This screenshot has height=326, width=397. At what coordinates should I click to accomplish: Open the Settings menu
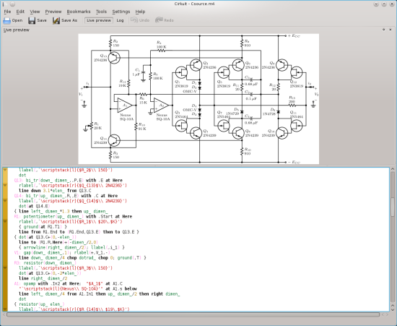[121, 12]
